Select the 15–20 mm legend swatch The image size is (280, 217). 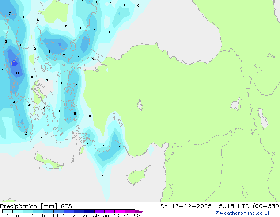[68, 211]
